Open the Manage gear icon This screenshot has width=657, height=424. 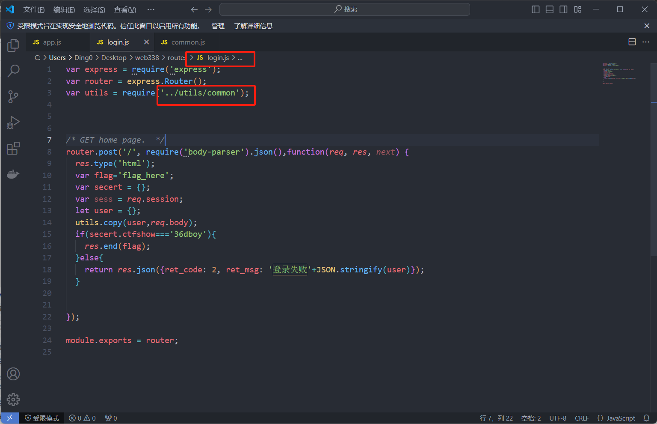tap(13, 400)
